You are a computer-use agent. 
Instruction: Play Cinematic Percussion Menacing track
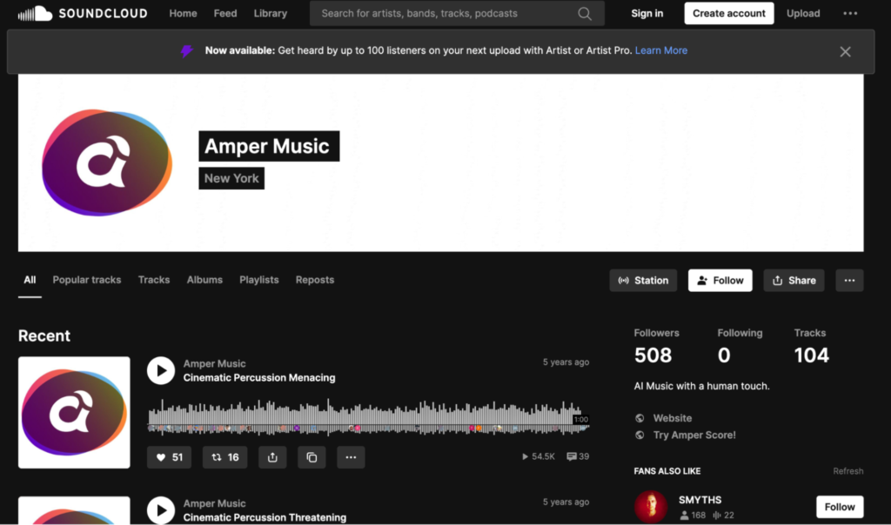pyautogui.click(x=161, y=370)
